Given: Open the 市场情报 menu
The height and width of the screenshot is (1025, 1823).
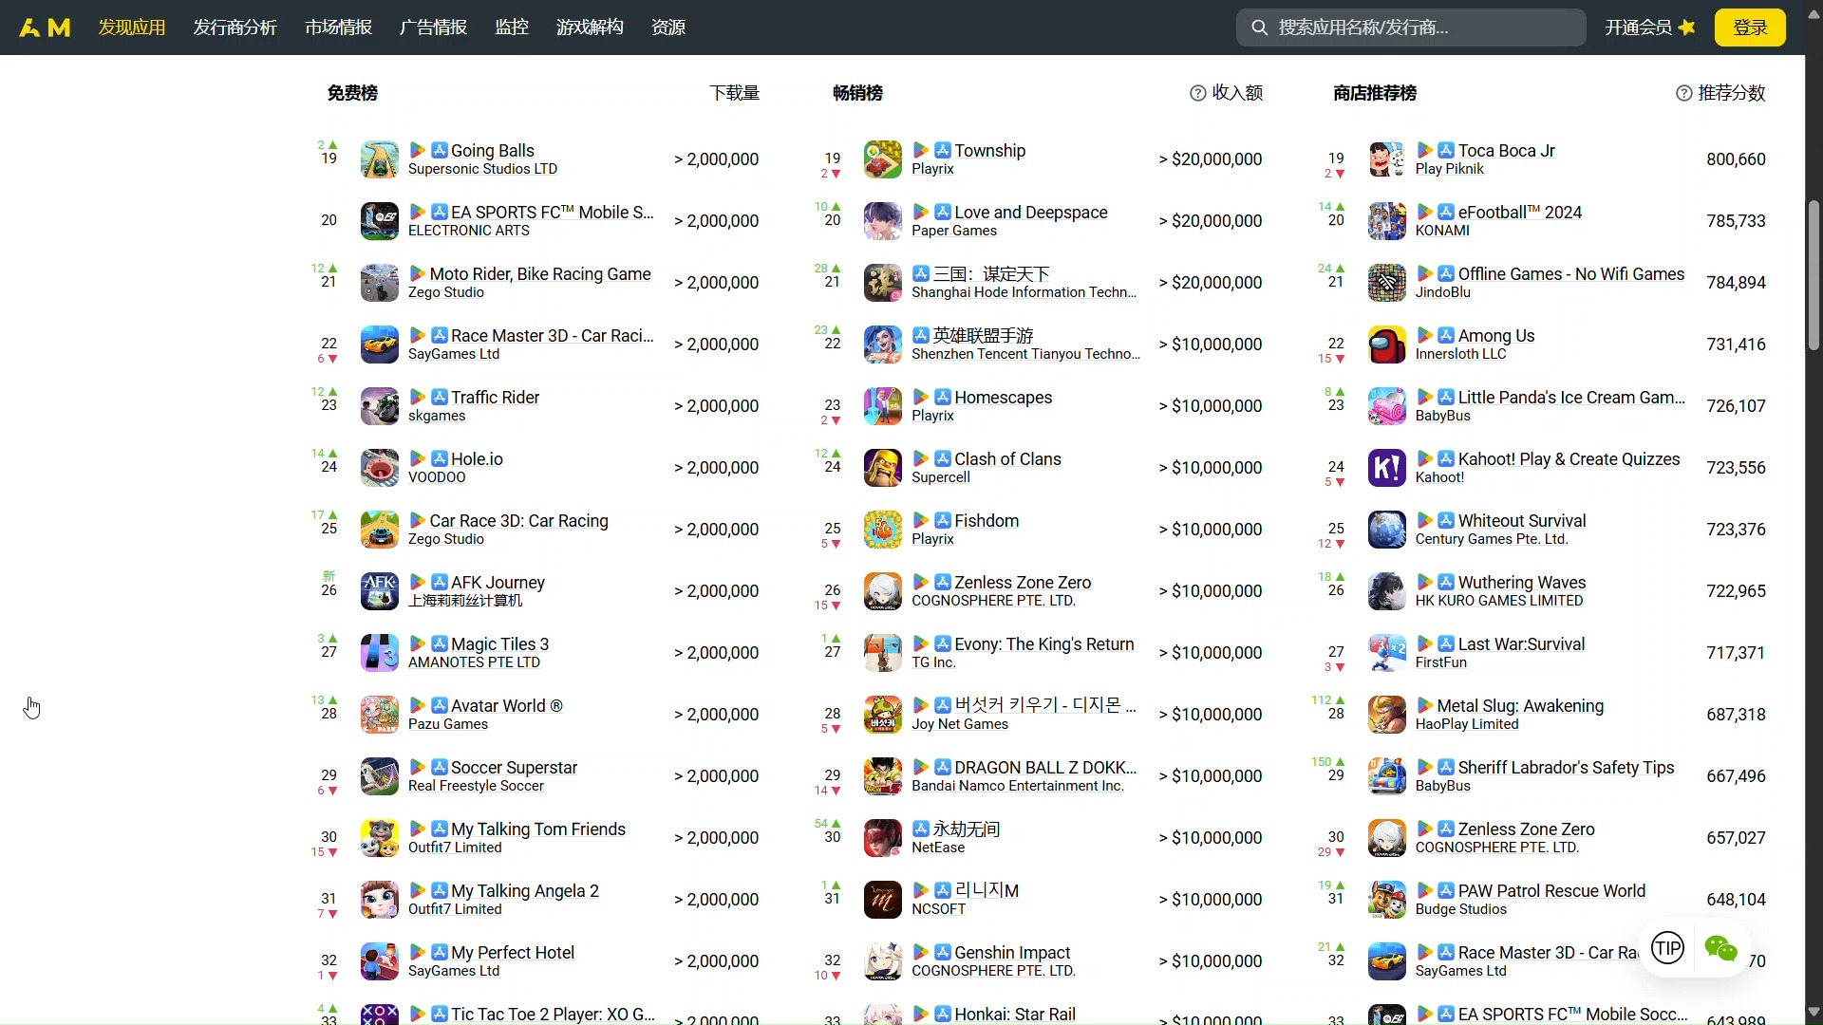Looking at the screenshot, I should (x=339, y=28).
